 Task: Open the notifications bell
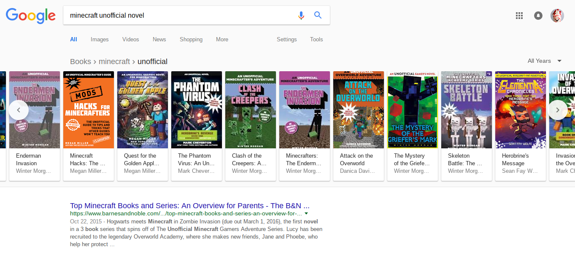(538, 16)
